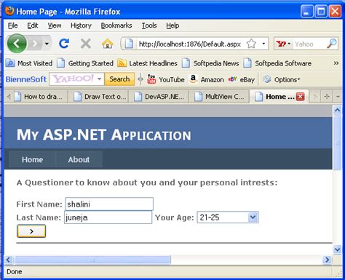
Task: Switch to the 'MultiView C...' tab
Action: (219, 97)
